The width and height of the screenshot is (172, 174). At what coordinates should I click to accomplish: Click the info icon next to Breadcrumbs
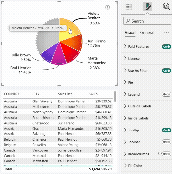tap(160, 153)
